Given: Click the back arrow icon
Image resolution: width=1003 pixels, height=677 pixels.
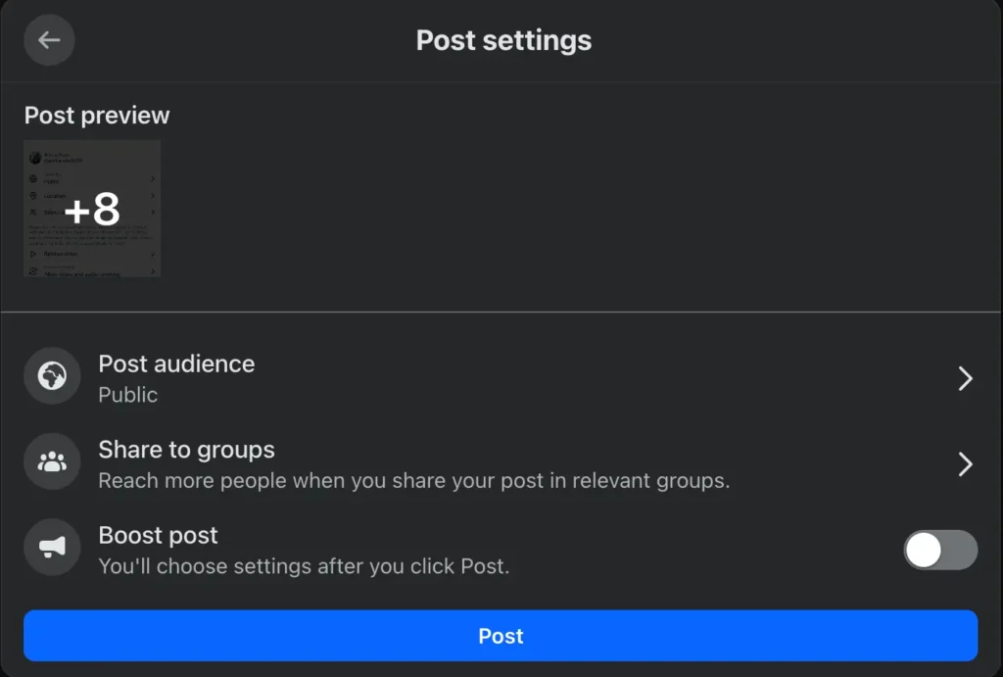Looking at the screenshot, I should coord(49,40).
